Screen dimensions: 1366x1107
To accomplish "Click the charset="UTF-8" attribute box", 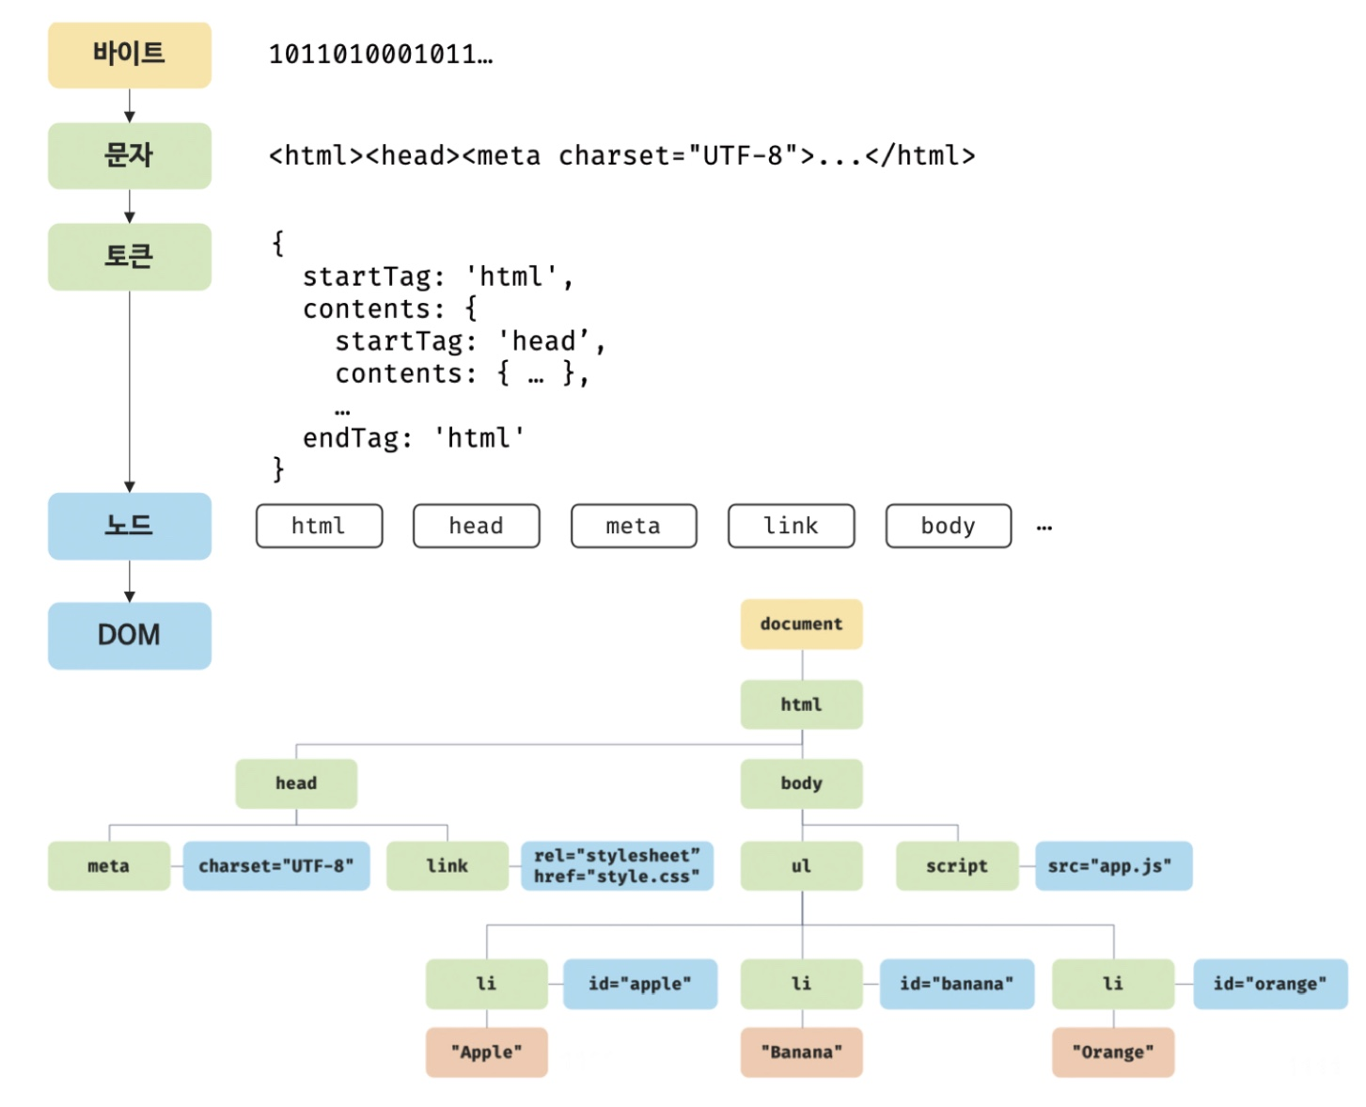I will [x=276, y=866].
